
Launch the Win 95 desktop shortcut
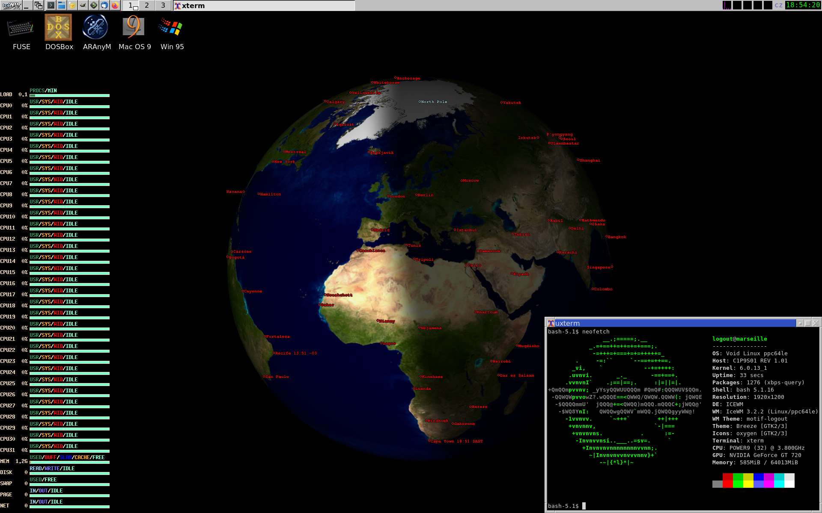click(172, 32)
